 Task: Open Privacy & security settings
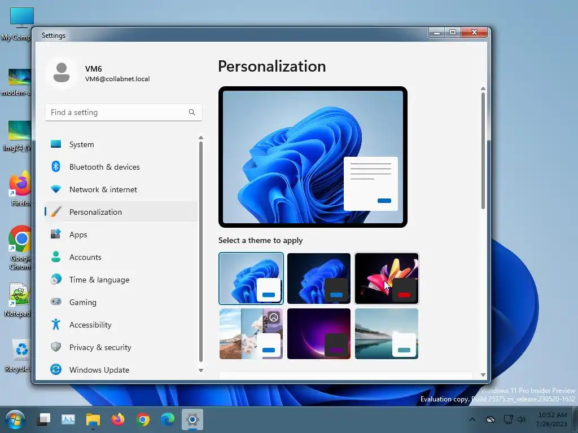pyautogui.click(x=121, y=347)
